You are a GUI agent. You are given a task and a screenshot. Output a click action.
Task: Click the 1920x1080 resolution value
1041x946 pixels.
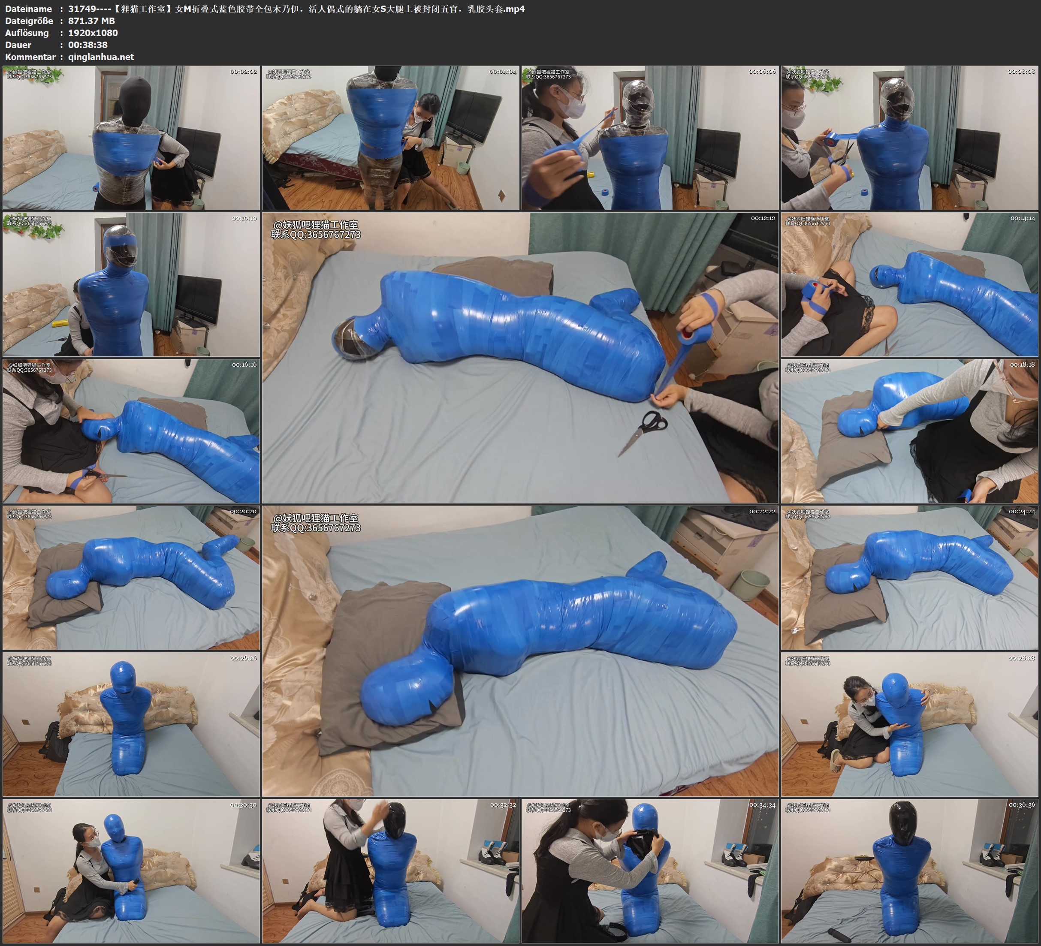93,33
